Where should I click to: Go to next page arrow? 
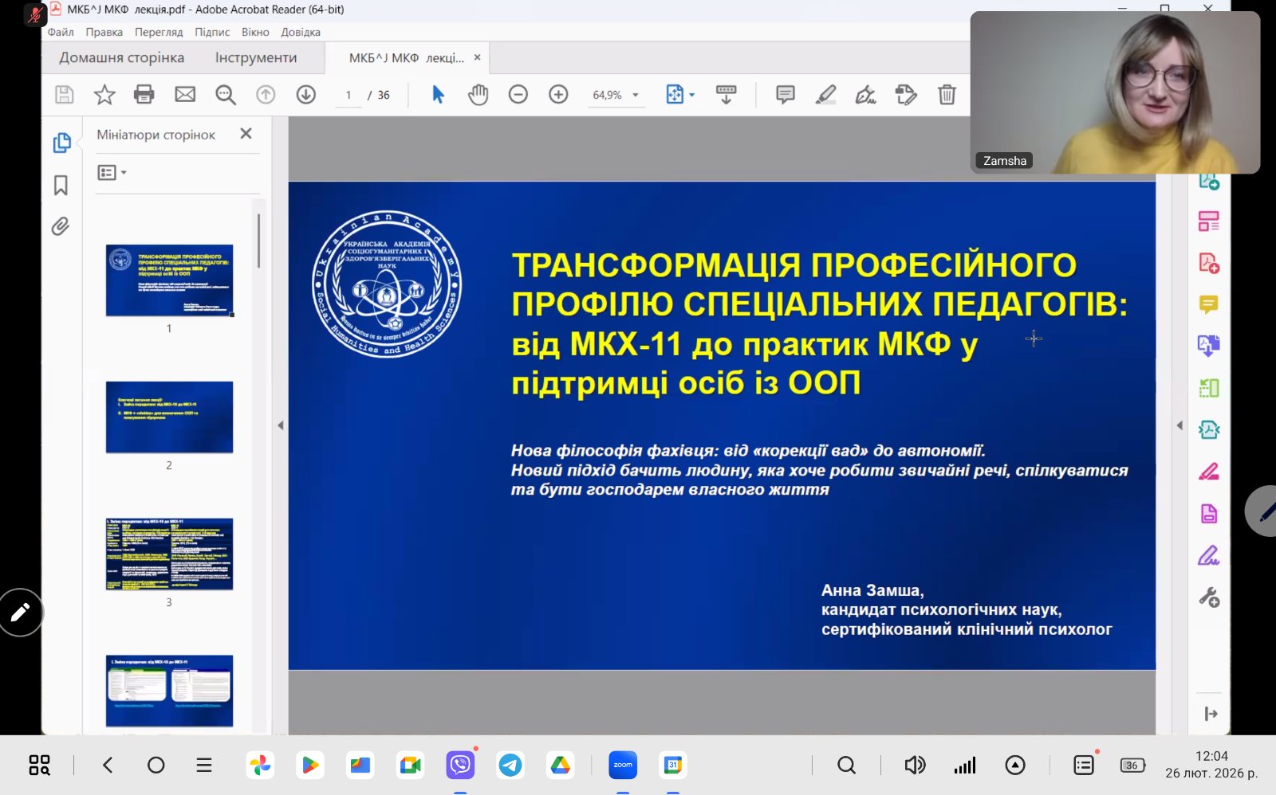(x=306, y=95)
